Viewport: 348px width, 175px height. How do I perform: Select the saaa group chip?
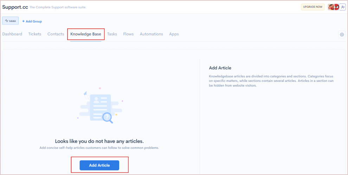point(10,21)
